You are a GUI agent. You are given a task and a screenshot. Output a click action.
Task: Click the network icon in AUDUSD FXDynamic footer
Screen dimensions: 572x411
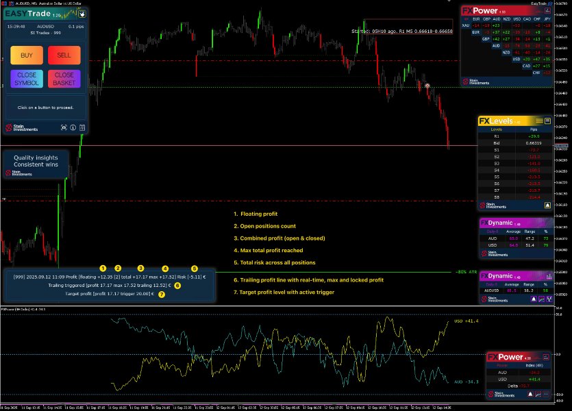pyautogui.click(x=549, y=299)
